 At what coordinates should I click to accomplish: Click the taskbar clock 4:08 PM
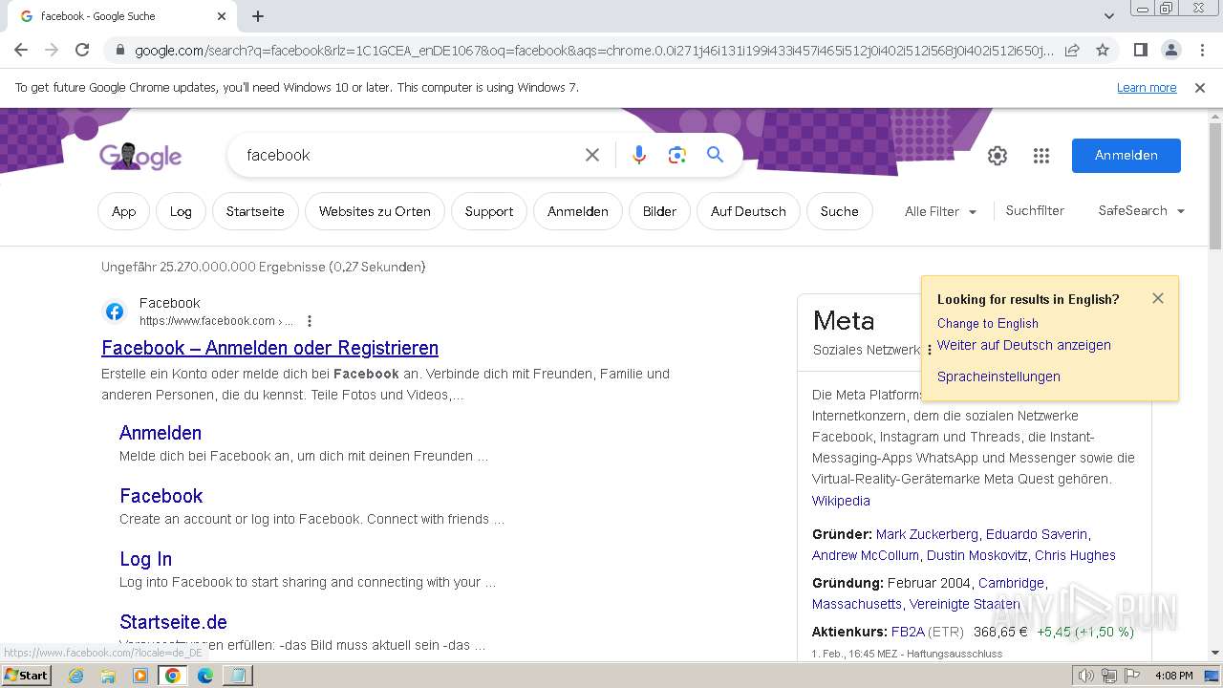pos(1173,676)
